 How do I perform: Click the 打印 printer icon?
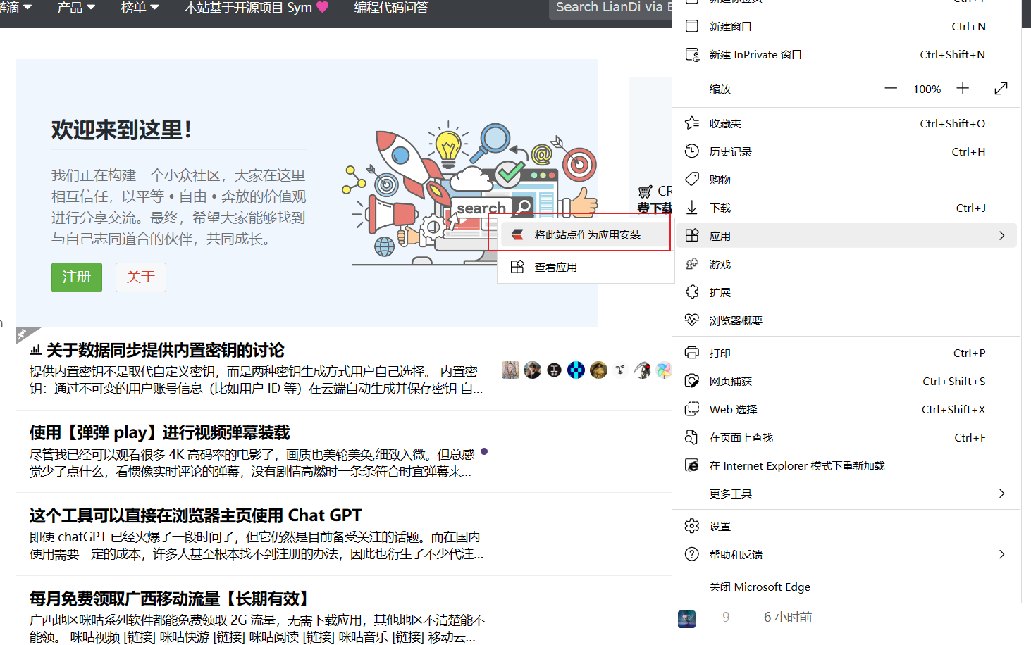(x=691, y=353)
